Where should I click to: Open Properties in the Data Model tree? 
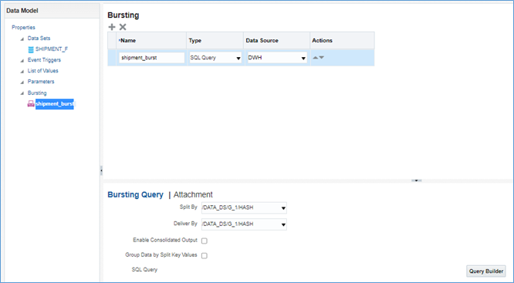point(23,27)
